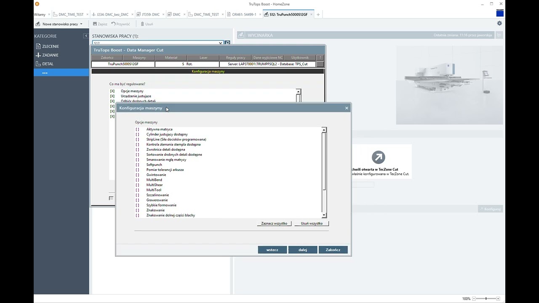
Task: Uncheck Urządzenie justujące in the Data Manager window
Action: tap(112, 96)
